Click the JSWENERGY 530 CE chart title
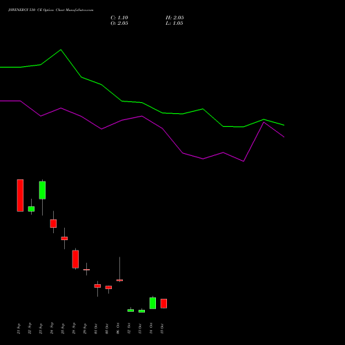The image size is (345, 345). pyautogui.click(x=51, y=10)
